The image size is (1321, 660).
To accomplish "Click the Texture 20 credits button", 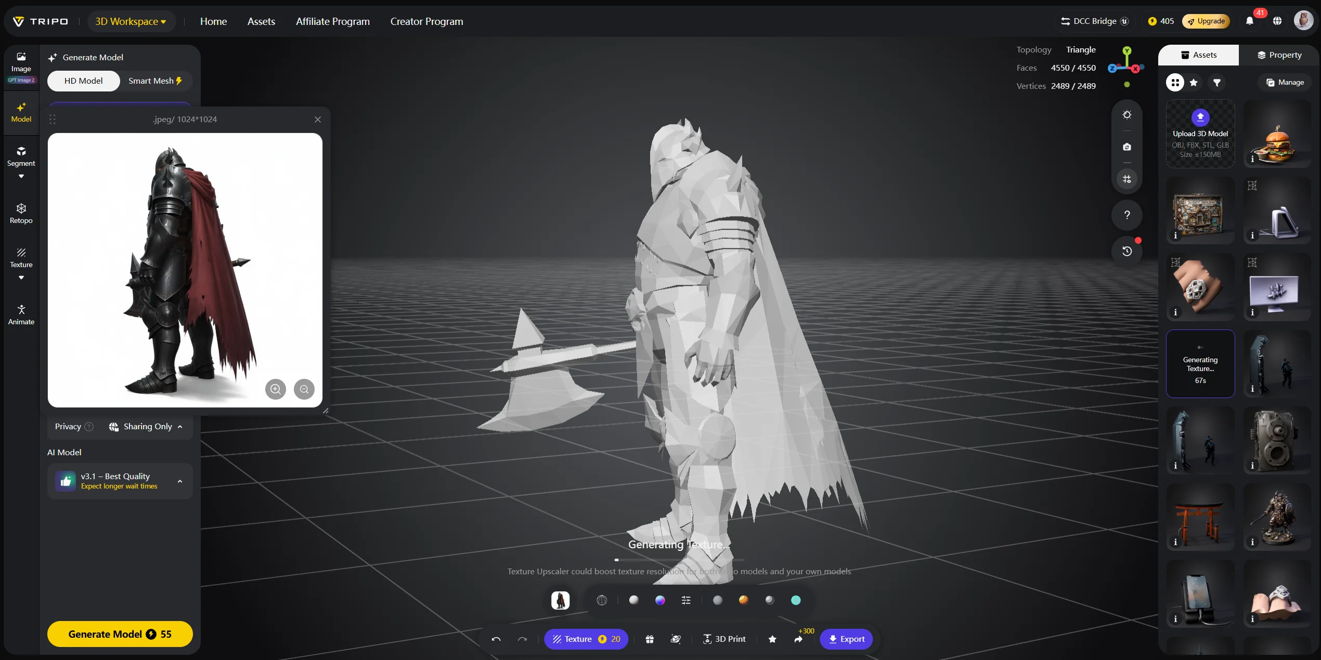I will point(586,639).
